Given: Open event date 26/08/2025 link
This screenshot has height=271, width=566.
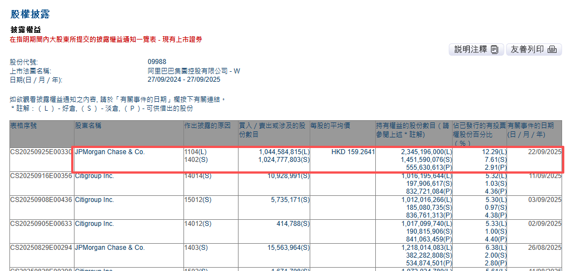Looking at the screenshot, I should 544,248.
